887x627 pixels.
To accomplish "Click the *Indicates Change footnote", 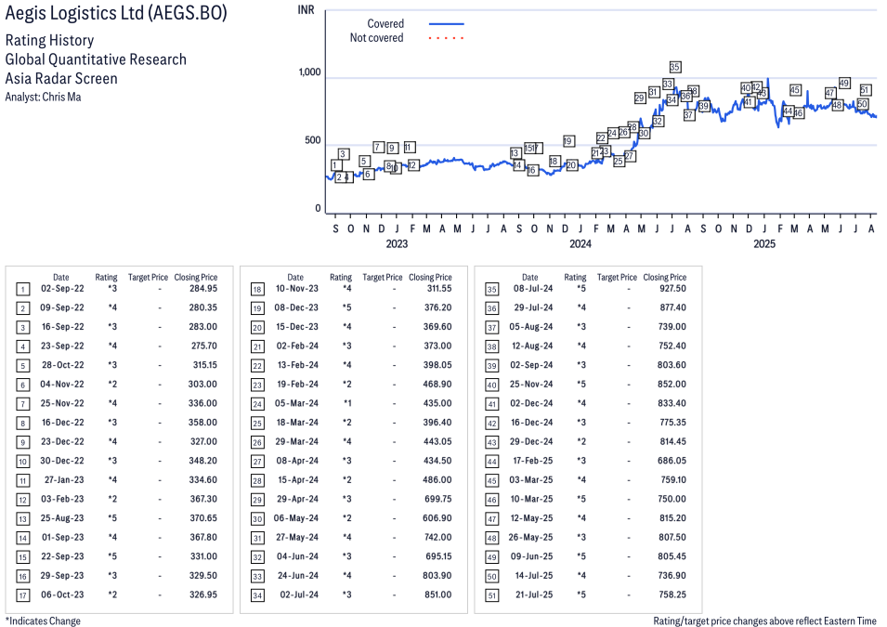I will click(x=43, y=620).
